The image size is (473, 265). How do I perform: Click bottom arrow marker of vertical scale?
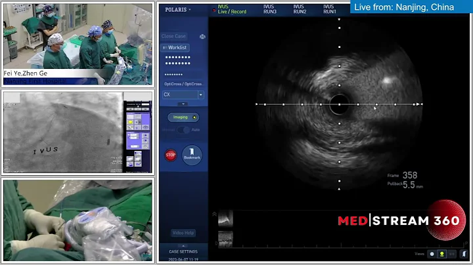tap(339, 189)
